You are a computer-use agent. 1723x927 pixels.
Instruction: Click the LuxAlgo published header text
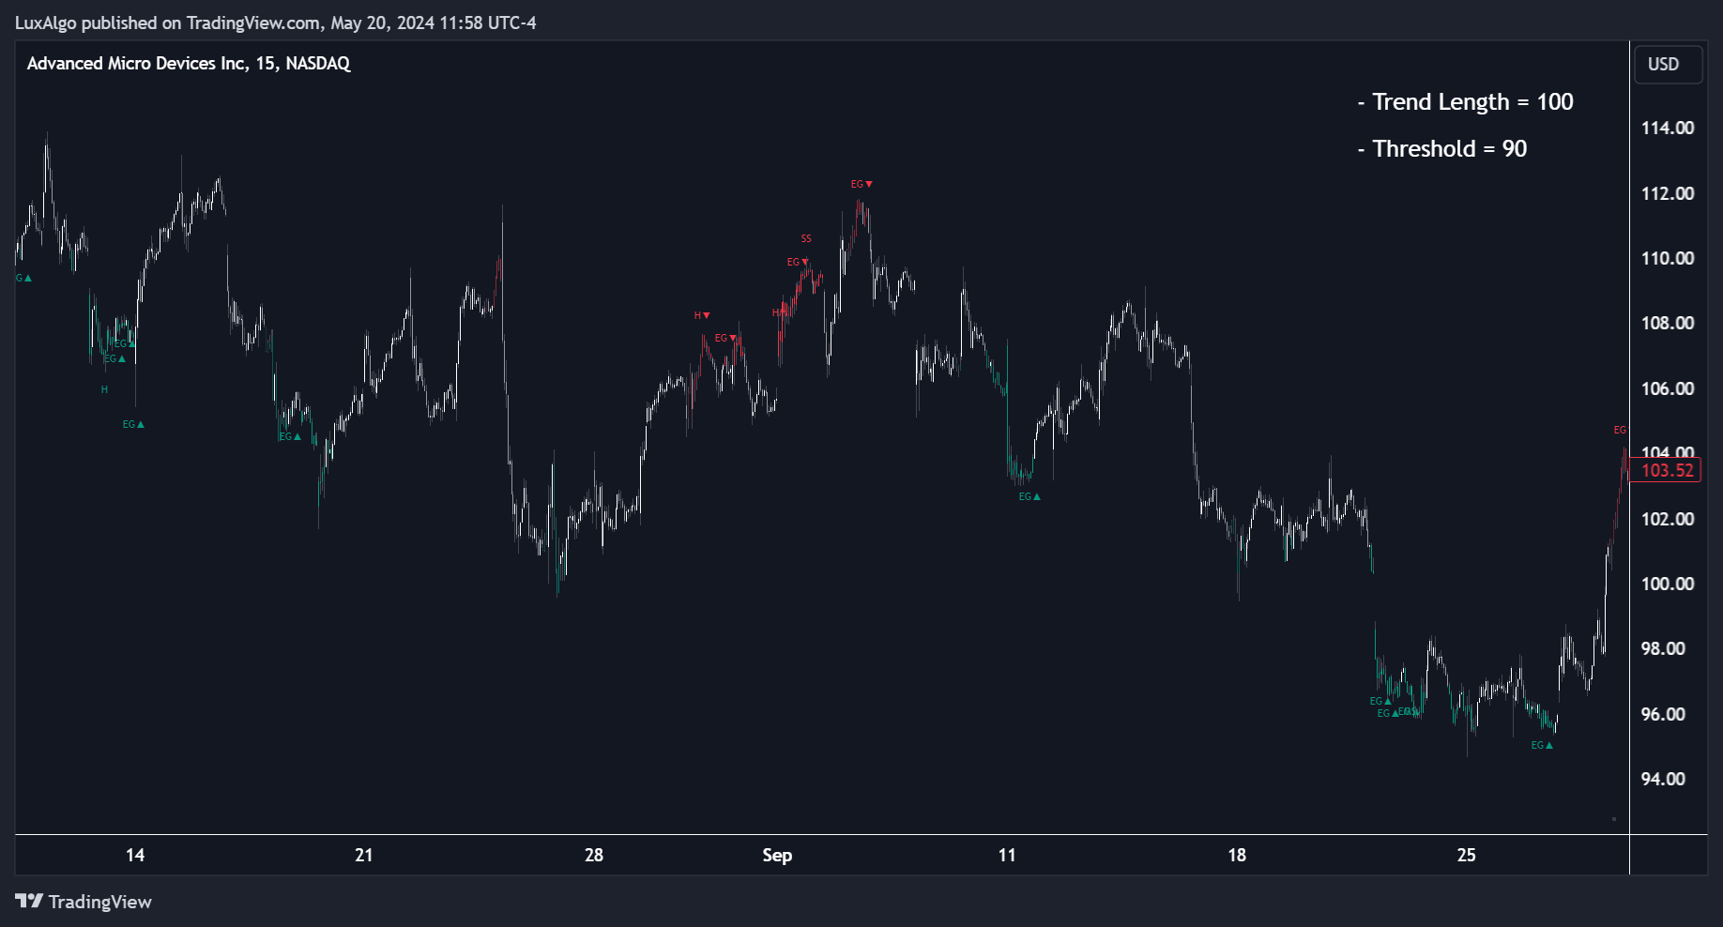pyautogui.click(x=275, y=23)
